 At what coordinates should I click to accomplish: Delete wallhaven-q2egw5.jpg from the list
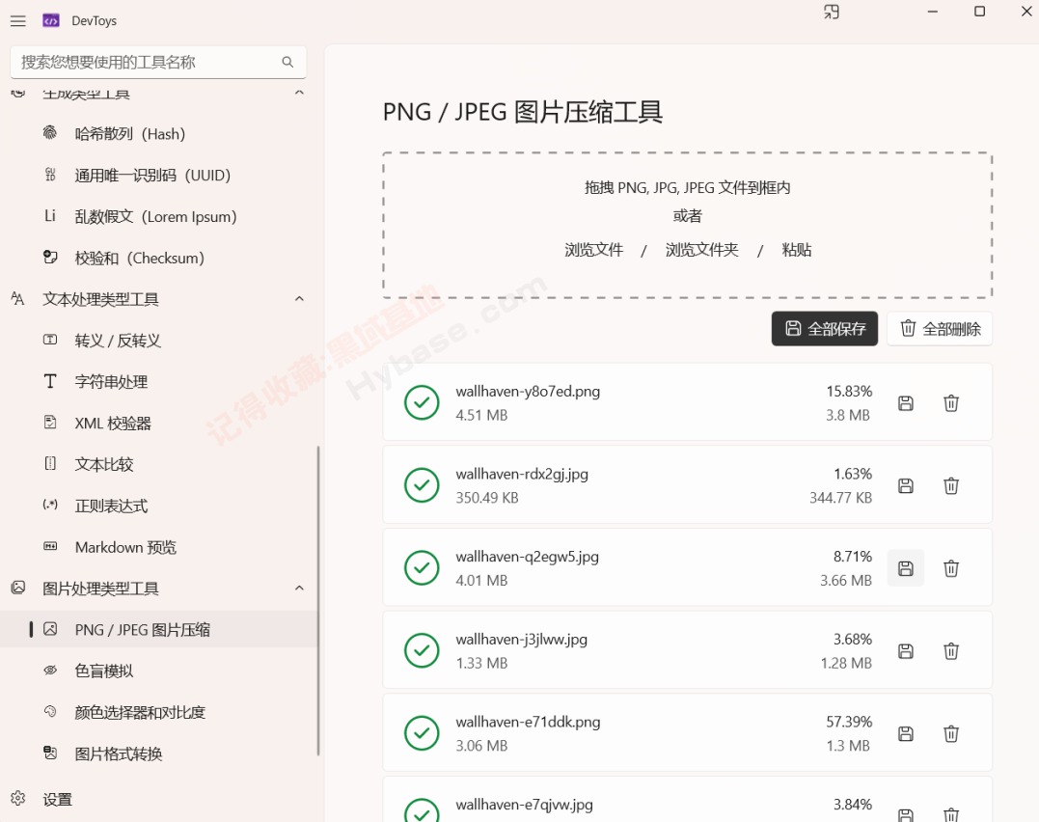(951, 568)
